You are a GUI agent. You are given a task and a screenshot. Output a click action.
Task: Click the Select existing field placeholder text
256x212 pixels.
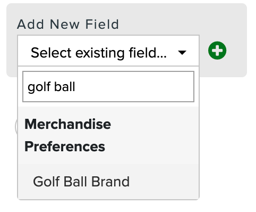[x=99, y=53]
